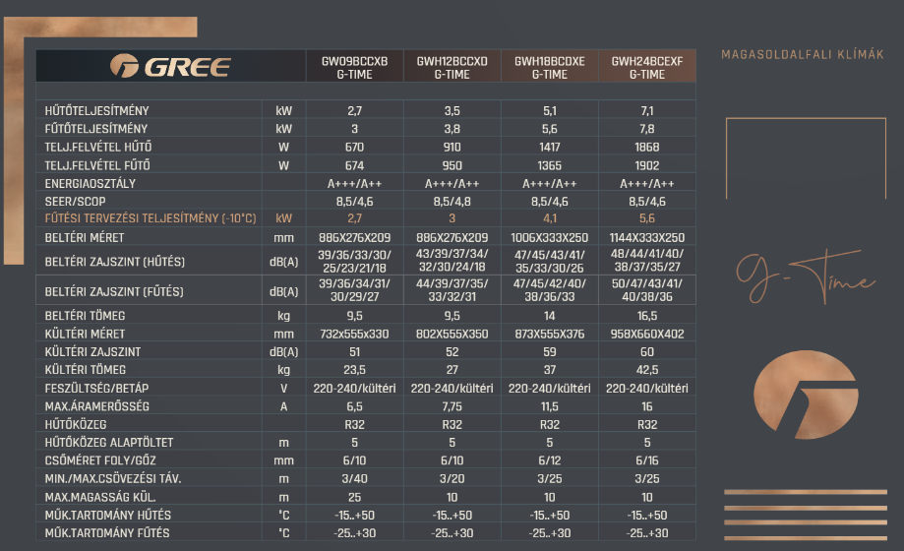Click the copper stripes decoration at bottom right
Viewport: 904px width, 551px height.
click(806, 515)
